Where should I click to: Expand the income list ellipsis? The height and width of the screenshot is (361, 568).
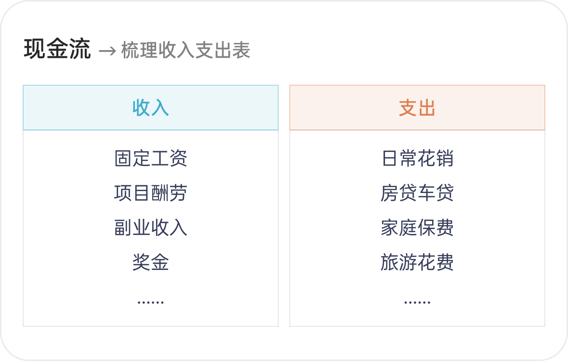(151, 302)
